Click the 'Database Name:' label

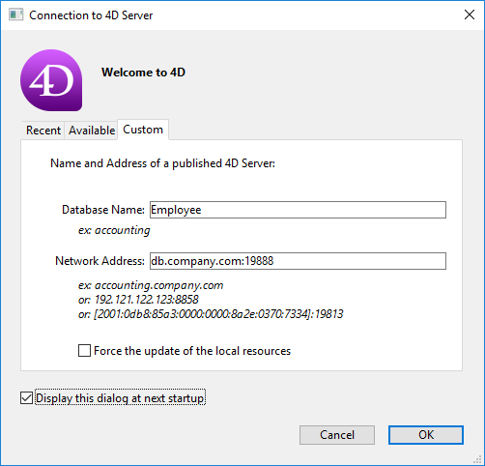pos(103,210)
